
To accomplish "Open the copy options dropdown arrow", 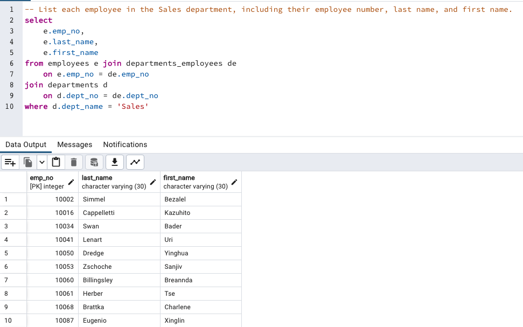I will [41, 162].
